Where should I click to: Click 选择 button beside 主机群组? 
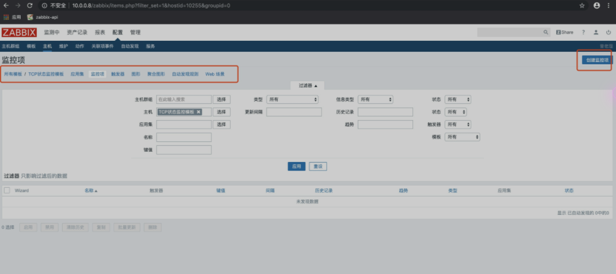click(x=221, y=99)
